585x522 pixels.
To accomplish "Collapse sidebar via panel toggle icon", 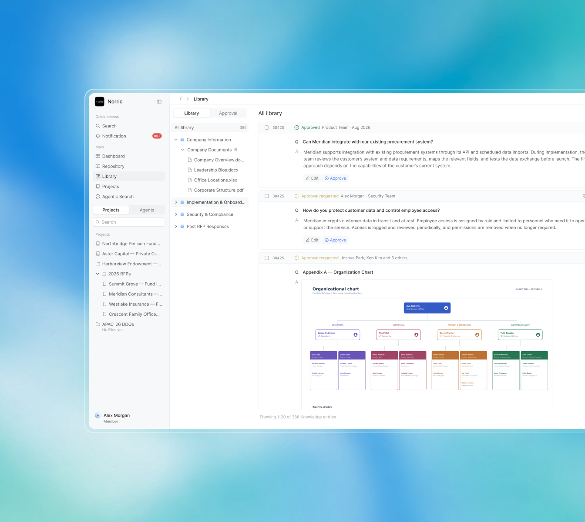I will [x=159, y=102].
